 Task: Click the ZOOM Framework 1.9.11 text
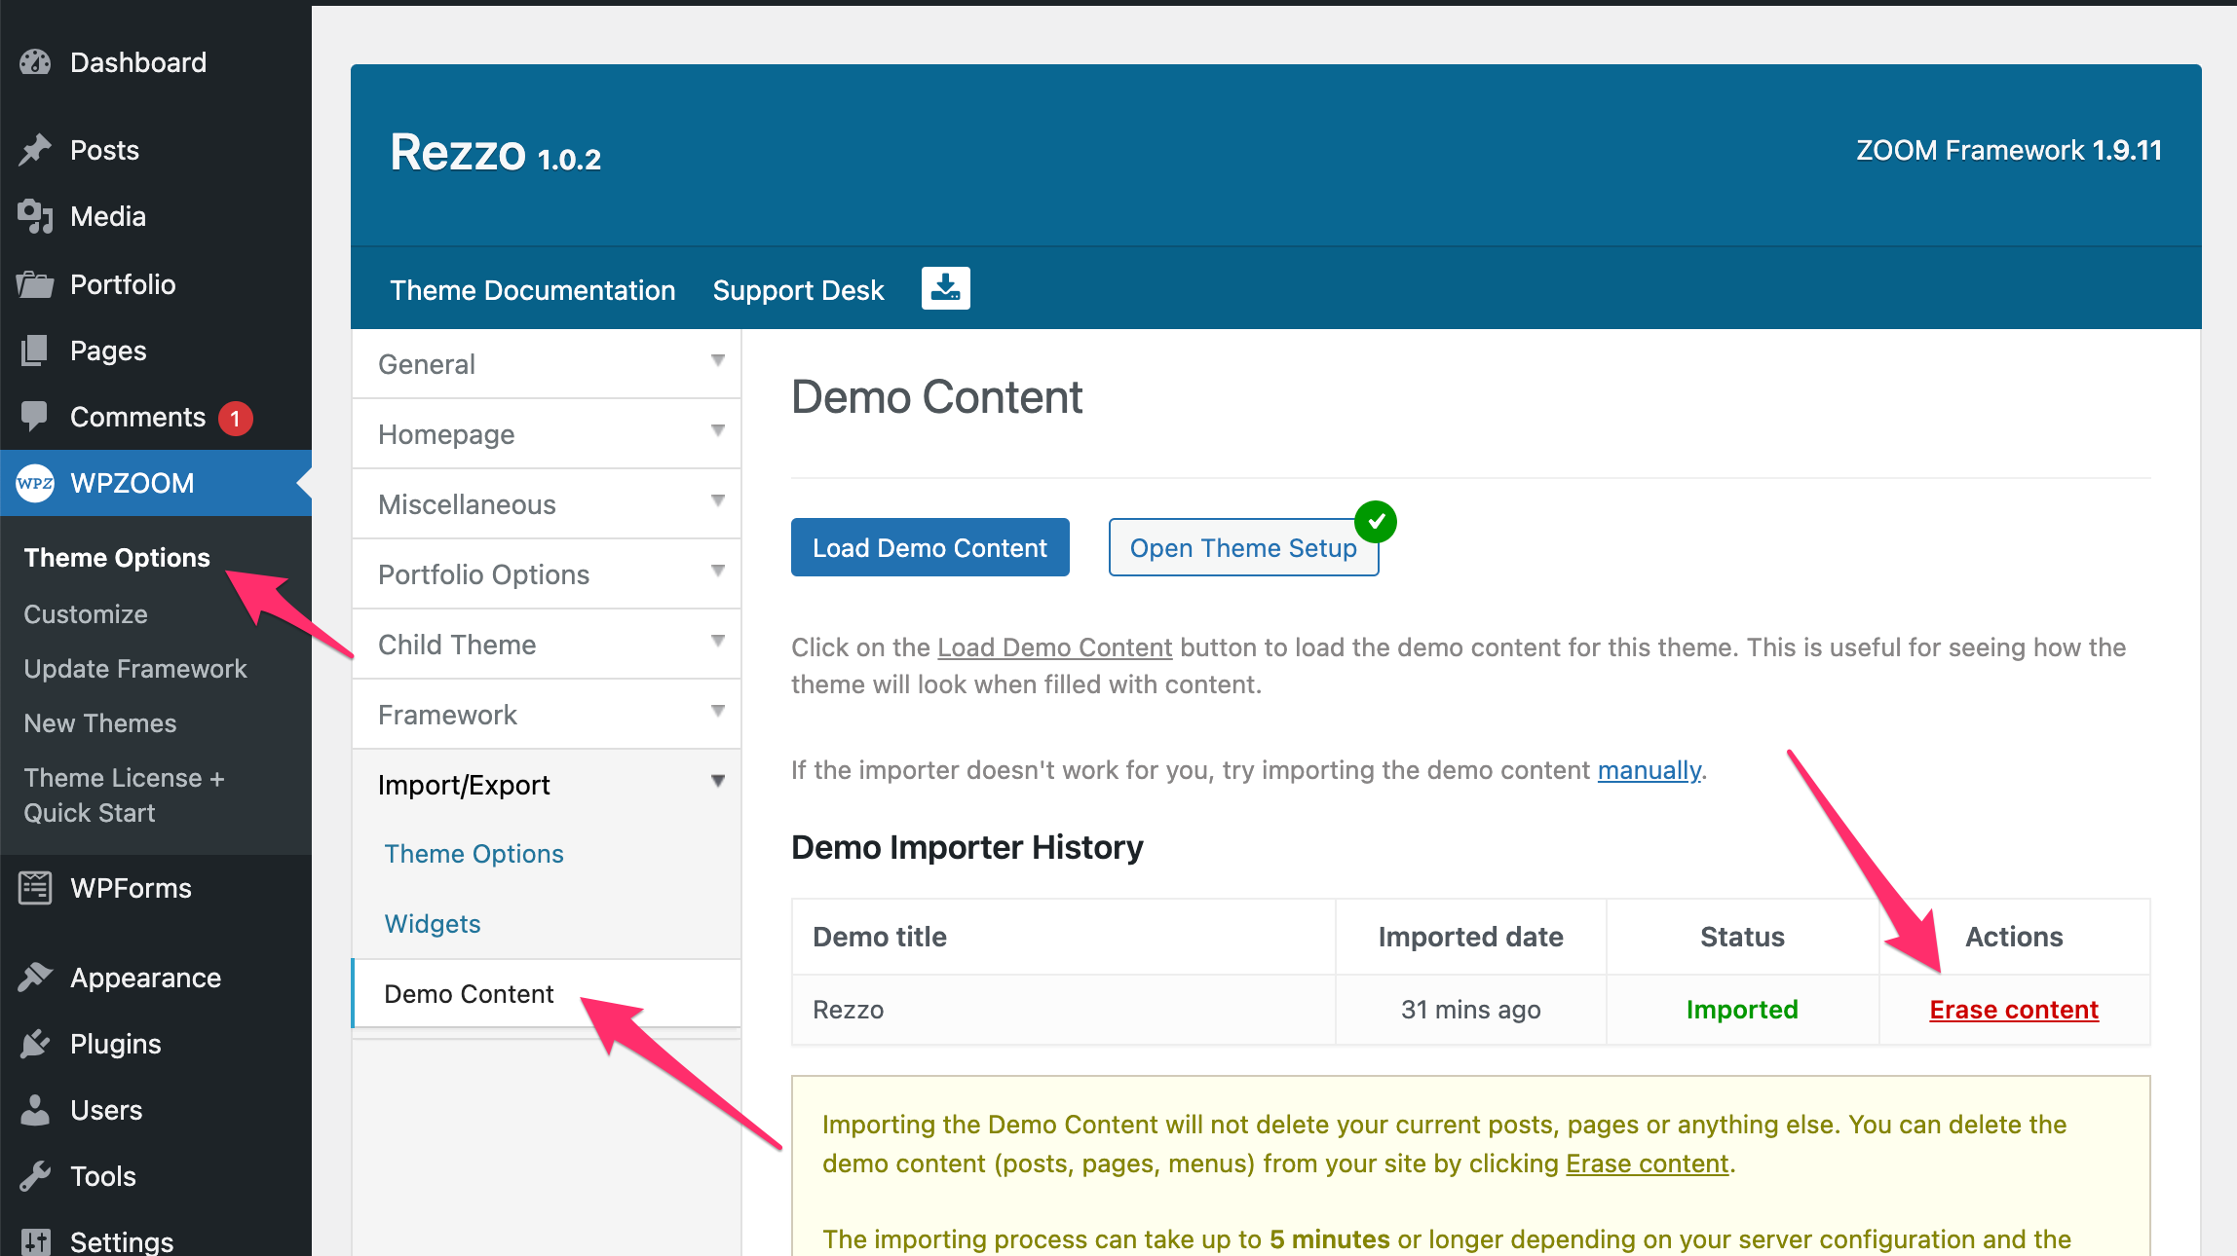pos(2008,150)
